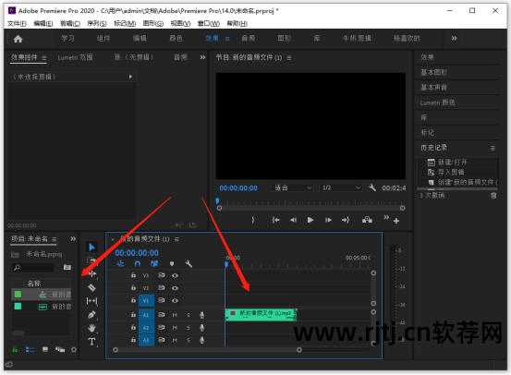Open playback resolution 1/2 dropdown
This screenshot has width=511, height=375.
tap(341, 188)
